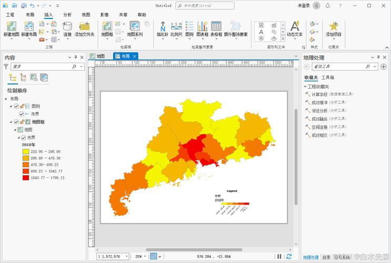Viewport: 391px width, 263px height.
Task: Uncheck the 图例 legend element checkbox
Action: [16, 106]
